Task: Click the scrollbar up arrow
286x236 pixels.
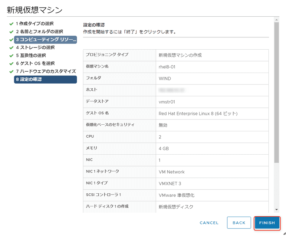Action: [x=277, y=20]
